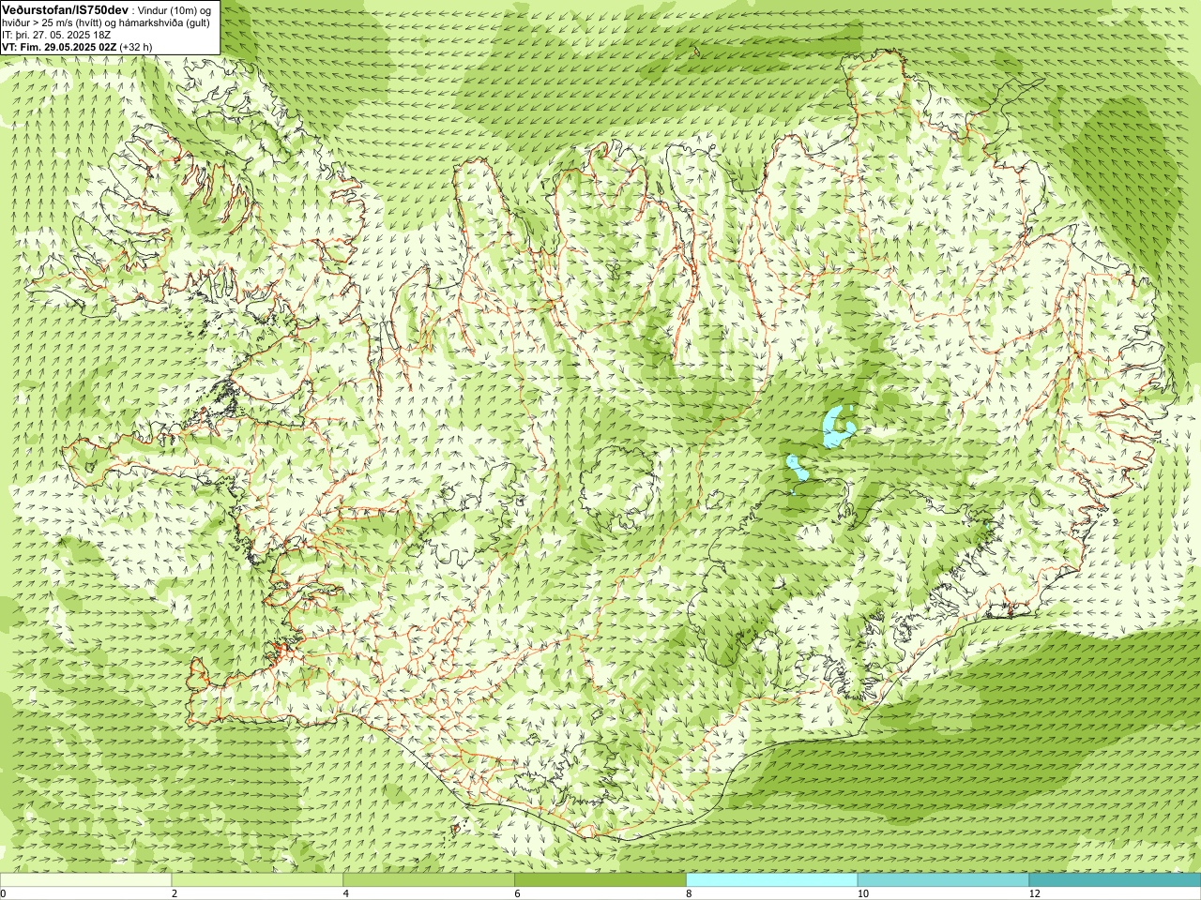Click the legend label '12'
Image resolution: width=1201 pixels, height=900 pixels.
click(x=1034, y=893)
